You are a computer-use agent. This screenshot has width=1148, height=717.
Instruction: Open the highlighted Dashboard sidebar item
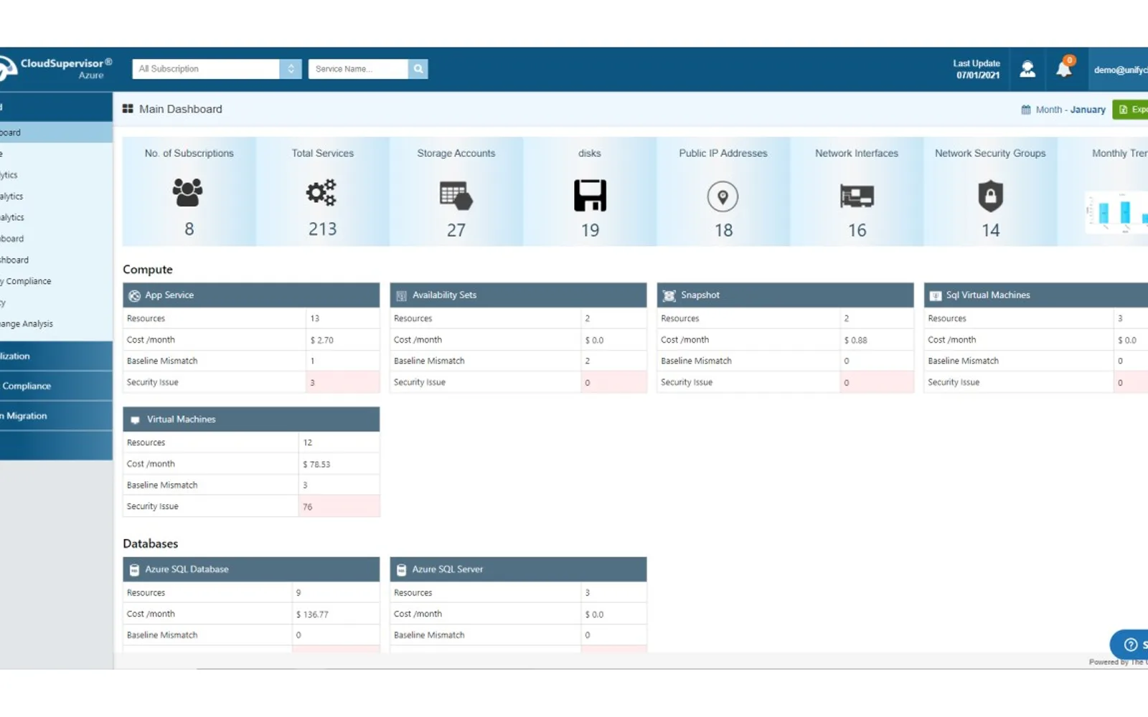55,133
